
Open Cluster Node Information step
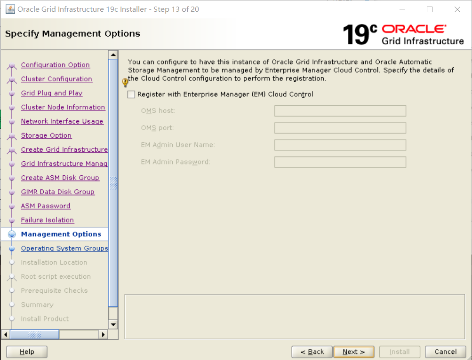click(63, 107)
